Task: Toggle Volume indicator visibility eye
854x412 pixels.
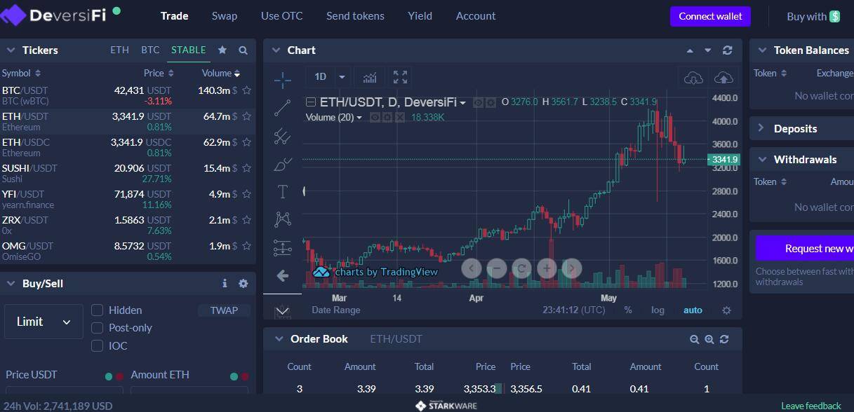Action: pyautogui.click(x=375, y=117)
